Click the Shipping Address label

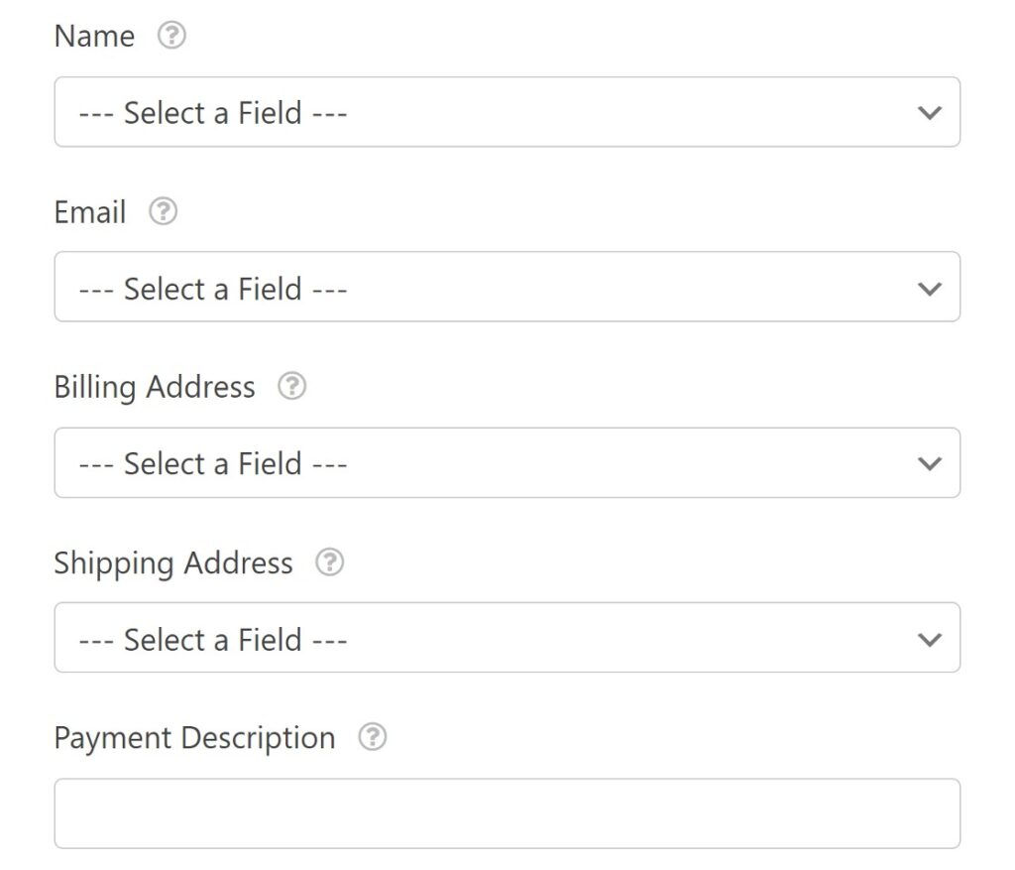173,562
